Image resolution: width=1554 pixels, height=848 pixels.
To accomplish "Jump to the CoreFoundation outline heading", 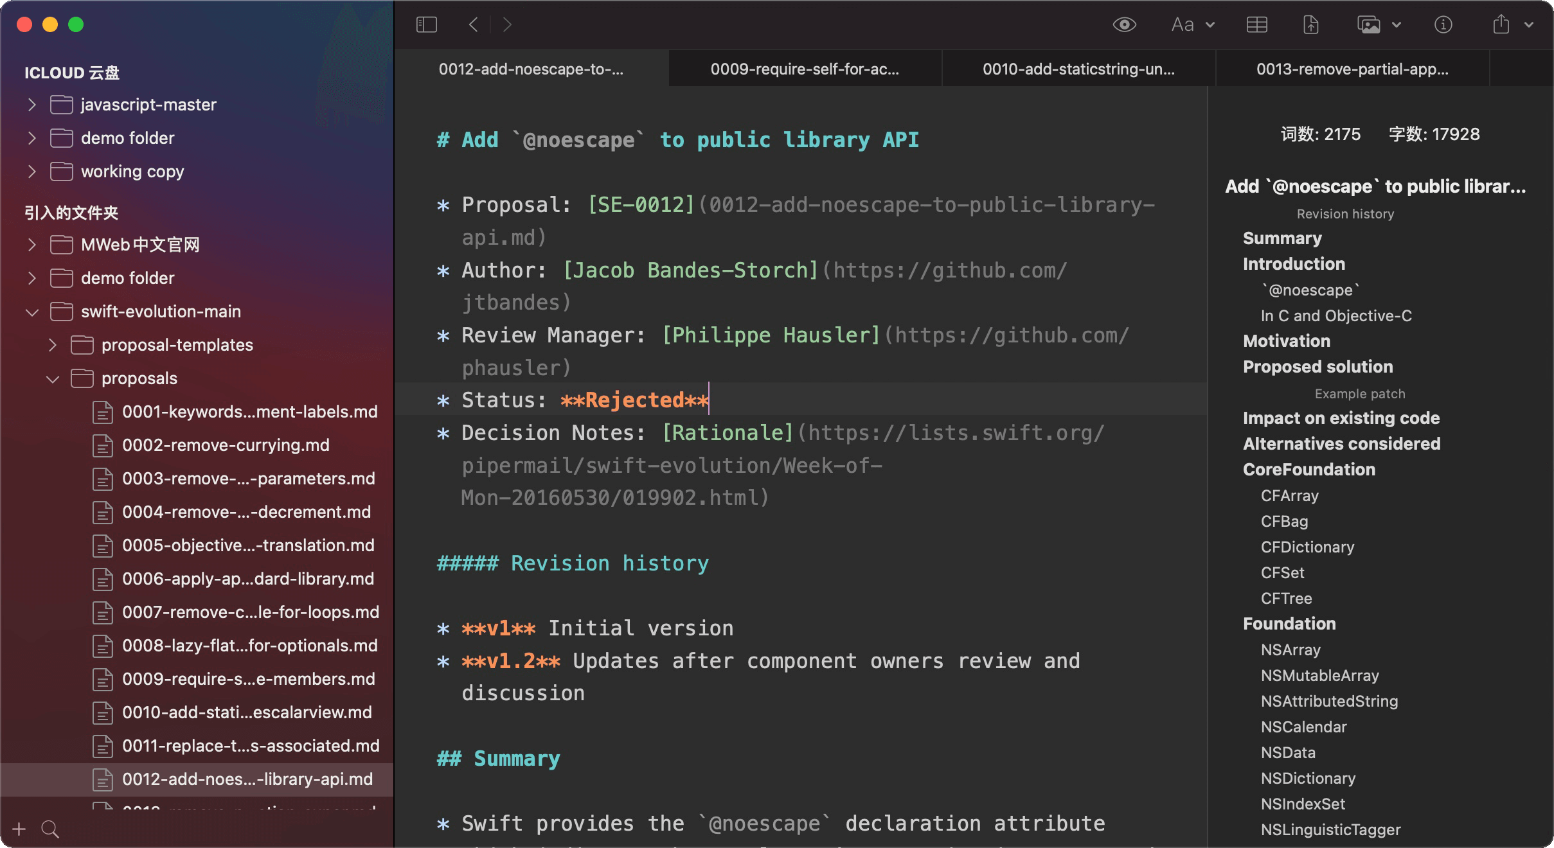I will point(1308,470).
